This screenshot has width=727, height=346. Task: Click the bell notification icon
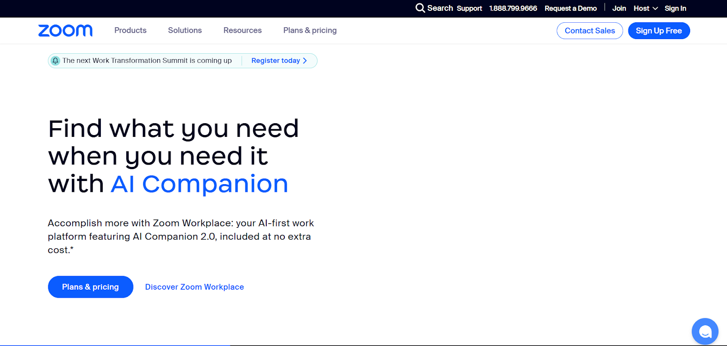click(x=55, y=61)
